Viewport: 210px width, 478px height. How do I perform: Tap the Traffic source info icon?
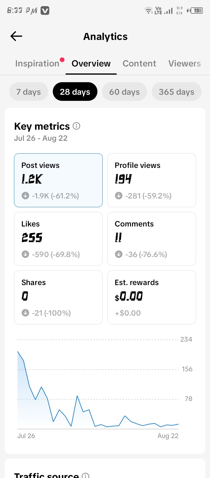85,475
